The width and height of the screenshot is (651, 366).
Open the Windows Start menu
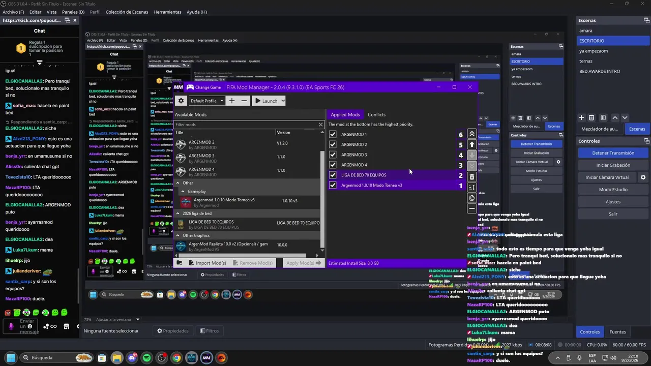[x=11, y=358]
